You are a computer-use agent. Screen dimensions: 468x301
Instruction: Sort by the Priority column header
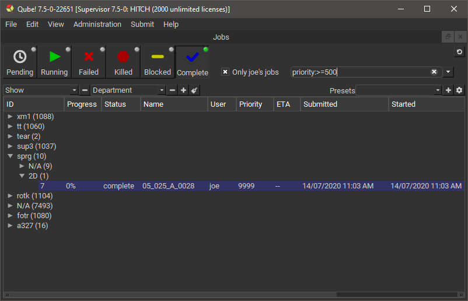254,104
